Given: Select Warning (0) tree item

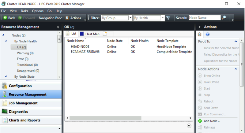Looking at the screenshot, I should (x=25, y=53).
